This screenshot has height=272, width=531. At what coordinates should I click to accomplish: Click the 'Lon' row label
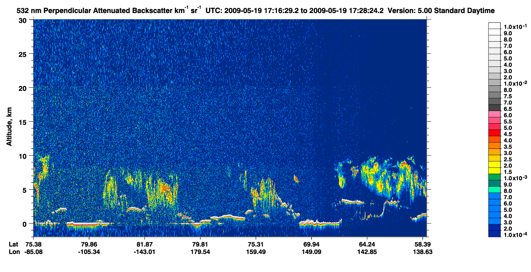coord(14,252)
